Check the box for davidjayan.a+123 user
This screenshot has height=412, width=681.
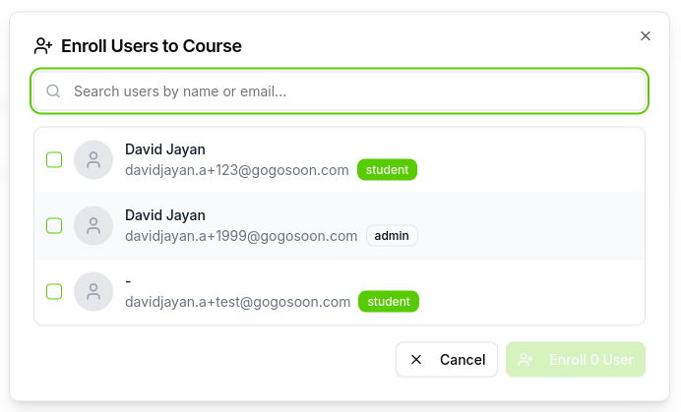pyautogui.click(x=55, y=160)
